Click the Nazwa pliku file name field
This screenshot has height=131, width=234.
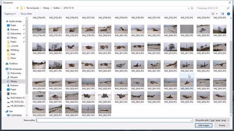[114, 120]
